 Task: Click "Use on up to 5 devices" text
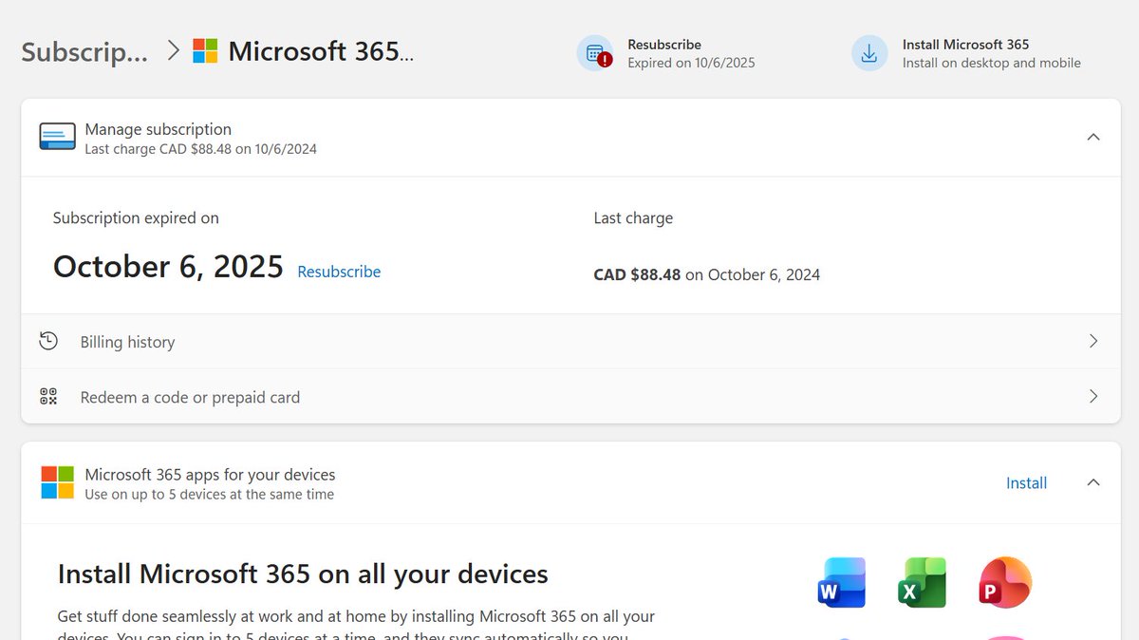coord(209,495)
